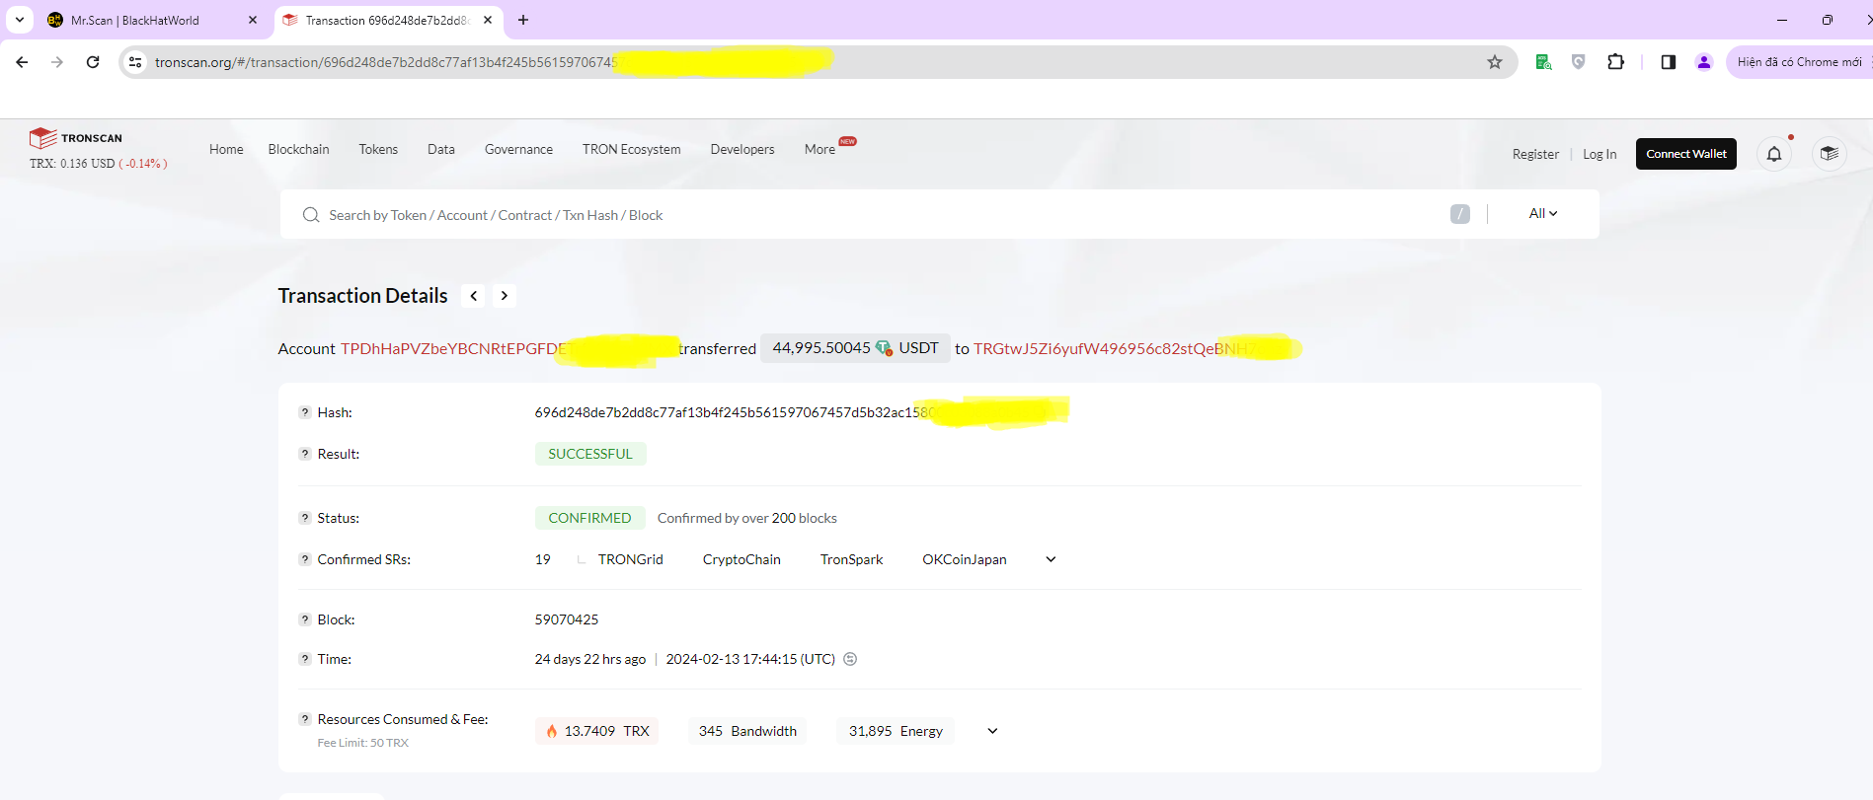Open the More menu
Image resolution: width=1873 pixels, height=800 pixels.
820,149
